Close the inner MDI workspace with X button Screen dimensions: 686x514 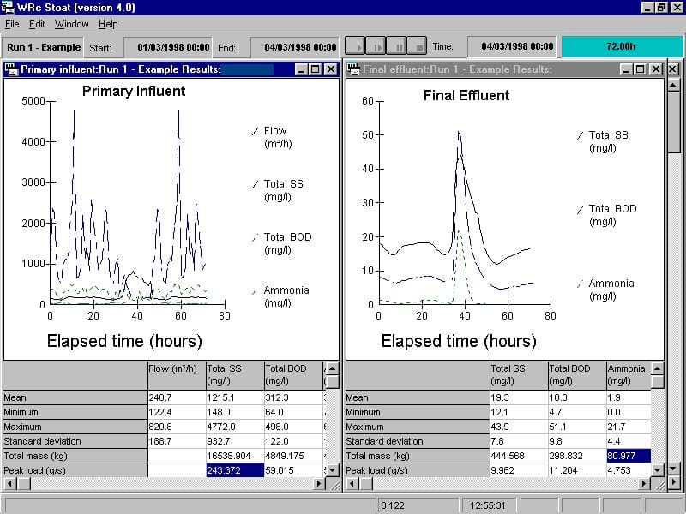click(674, 69)
